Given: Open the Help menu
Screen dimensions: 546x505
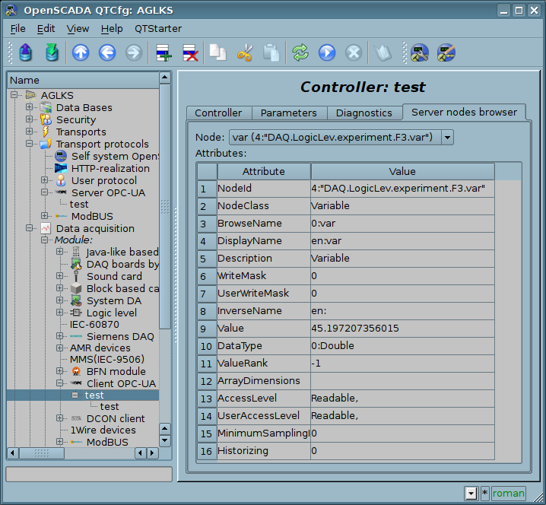Looking at the screenshot, I should pyautogui.click(x=112, y=29).
